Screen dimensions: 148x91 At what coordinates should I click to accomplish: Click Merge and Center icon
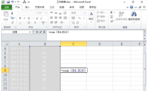coord(65,18)
